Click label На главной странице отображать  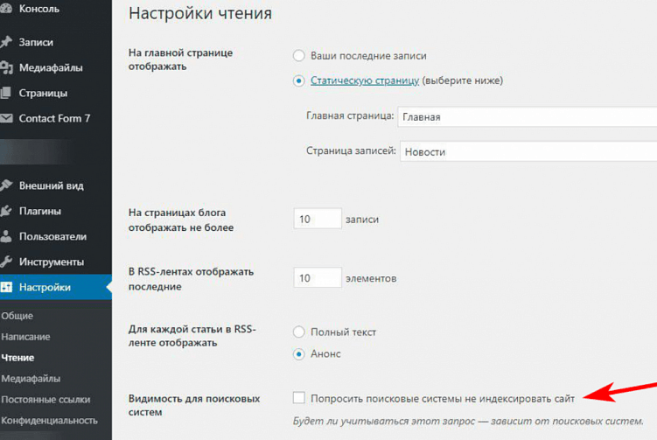point(180,59)
